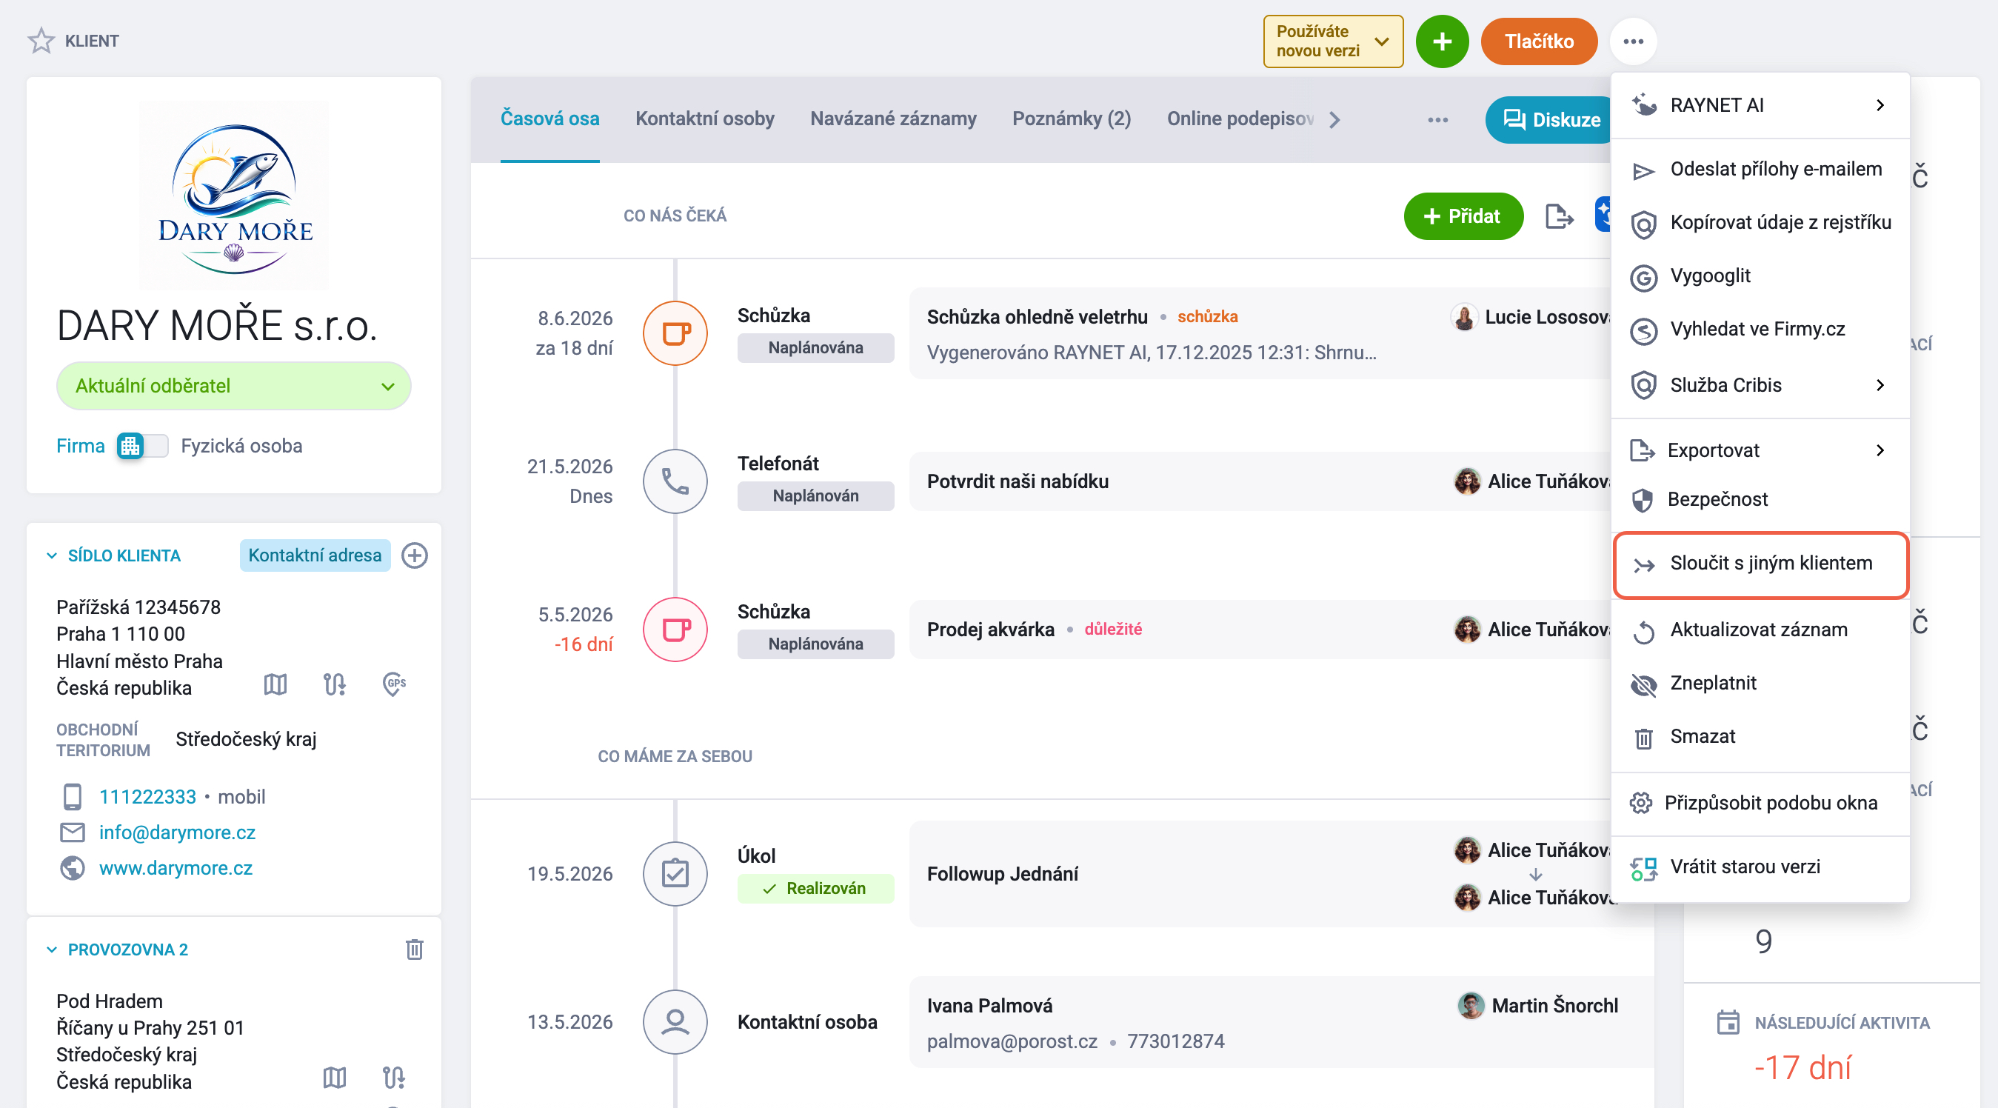Switch to the Kontaktní osoby tab
1998x1108 pixels.
(704, 119)
